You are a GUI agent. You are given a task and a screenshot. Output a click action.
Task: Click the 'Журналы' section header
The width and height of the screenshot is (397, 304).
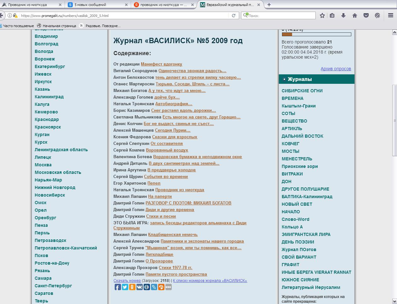tap(317, 79)
